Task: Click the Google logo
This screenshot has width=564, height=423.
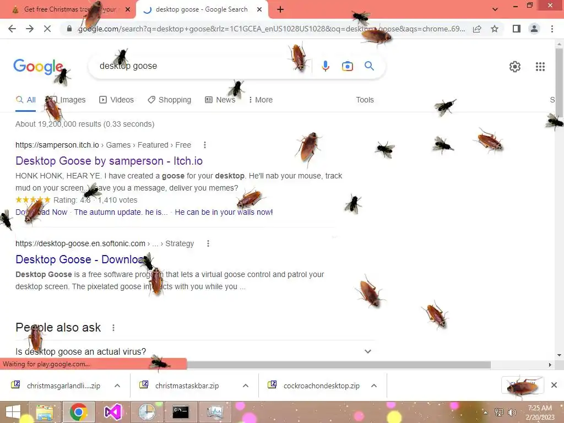Action: (38, 67)
